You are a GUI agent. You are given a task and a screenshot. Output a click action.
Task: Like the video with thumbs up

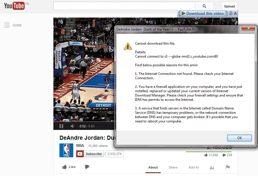point(69,167)
